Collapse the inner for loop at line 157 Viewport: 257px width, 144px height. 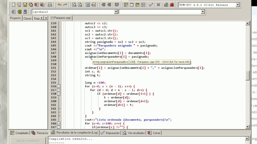click(x=59, y=90)
